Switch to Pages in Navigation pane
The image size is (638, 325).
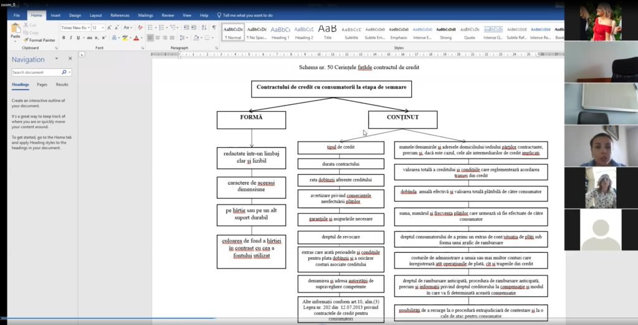click(42, 85)
